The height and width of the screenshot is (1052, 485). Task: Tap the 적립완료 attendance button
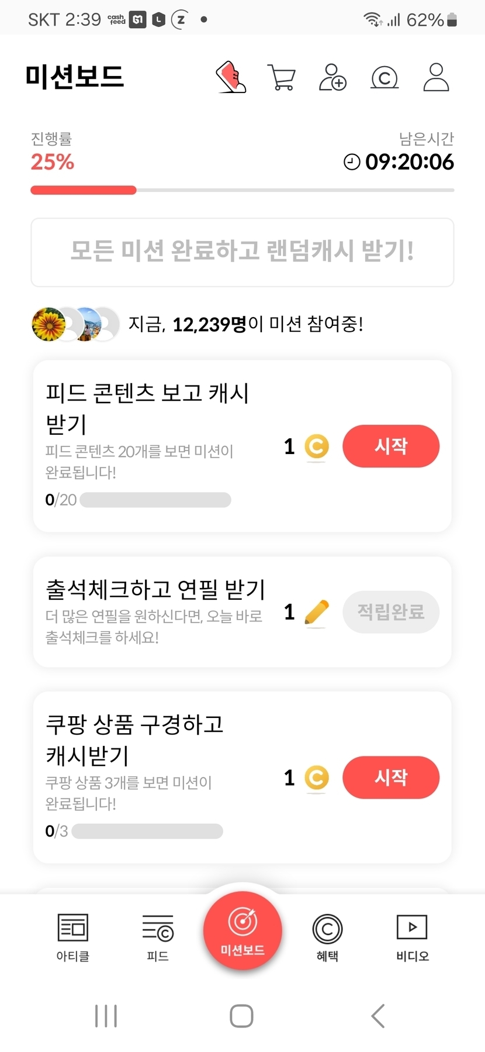[x=391, y=612]
